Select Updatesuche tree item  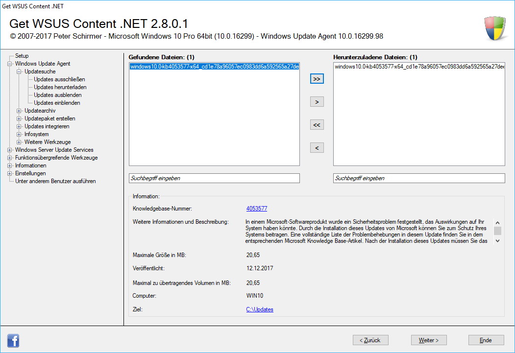(x=40, y=71)
